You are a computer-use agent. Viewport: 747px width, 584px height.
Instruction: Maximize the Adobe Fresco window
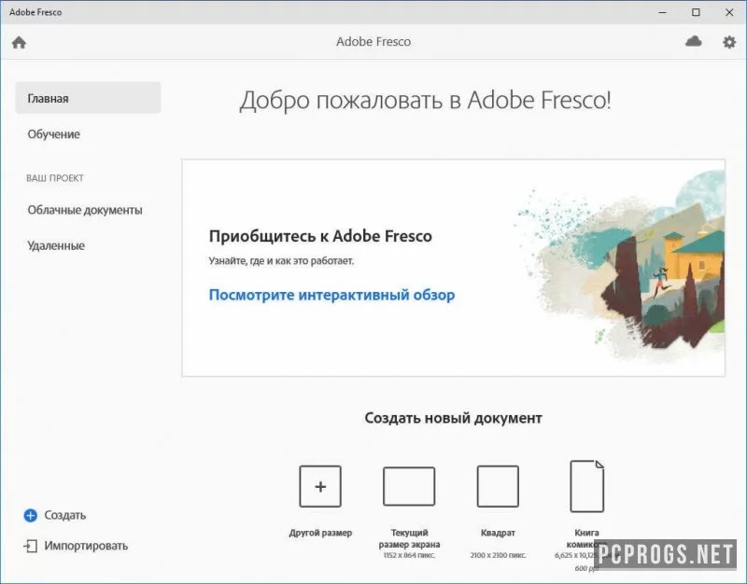point(696,12)
